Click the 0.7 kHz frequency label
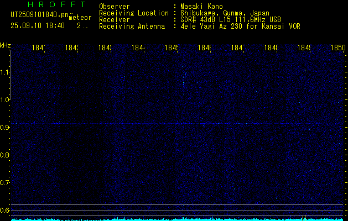The height and width of the screenshot is (221, 348). 4,183
